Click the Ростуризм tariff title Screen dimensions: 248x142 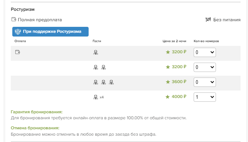[23, 9]
